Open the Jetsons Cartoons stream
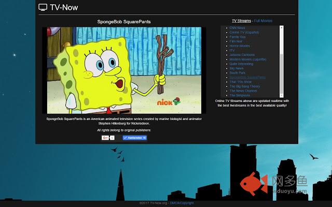This screenshot has height=207, width=332. click(242, 55)
